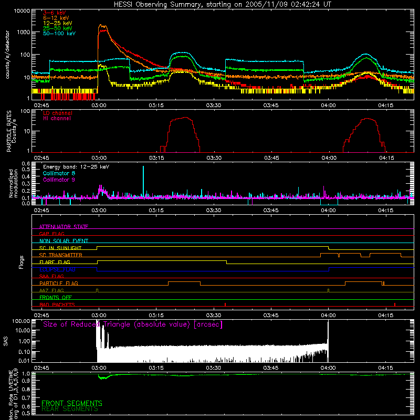
Task: Click the BAD PACKETS tick near 03:33
Action: (x=225, y=304)
